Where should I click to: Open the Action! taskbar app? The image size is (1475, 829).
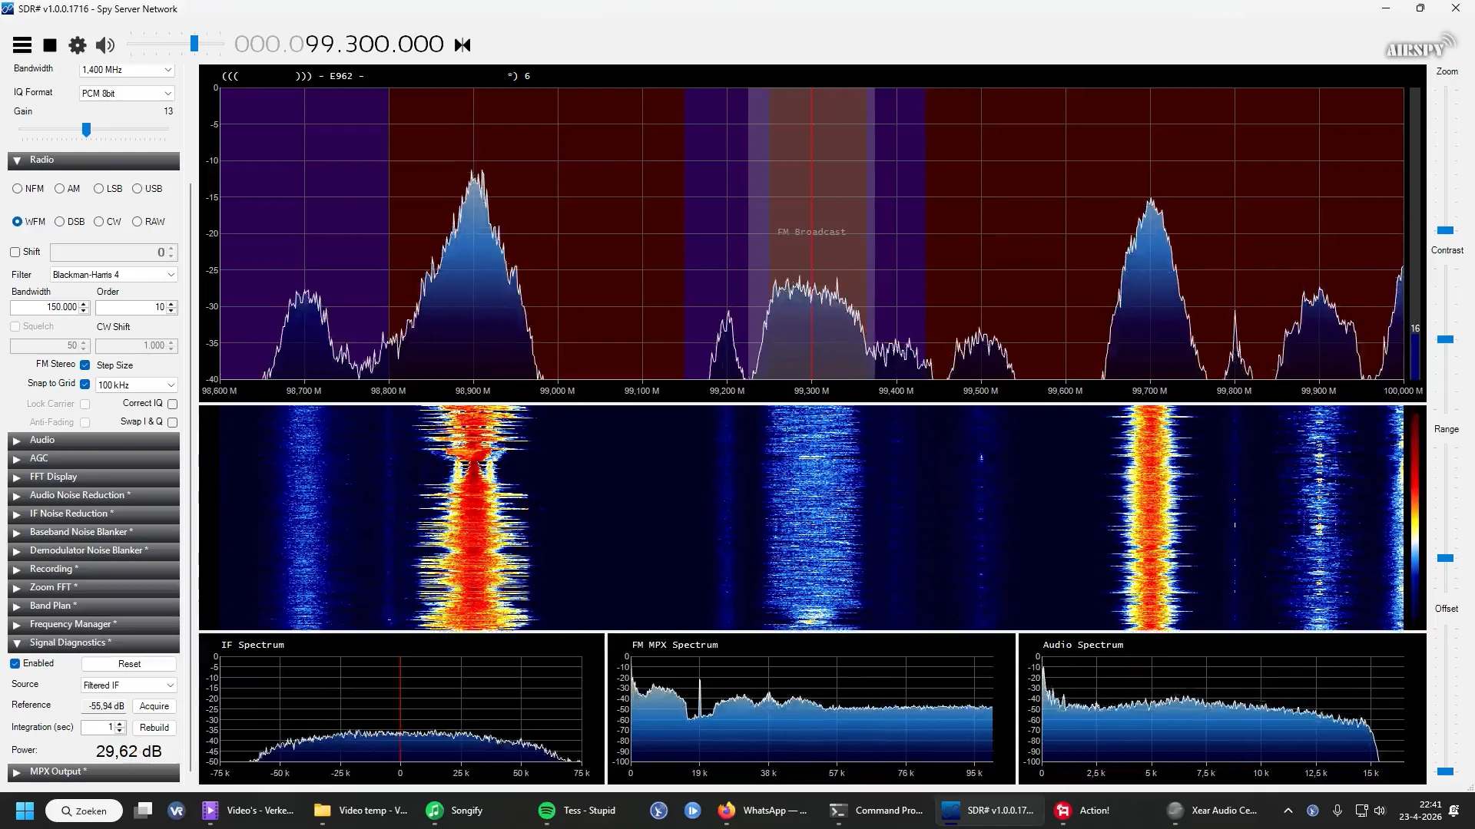coord(1082,811)
